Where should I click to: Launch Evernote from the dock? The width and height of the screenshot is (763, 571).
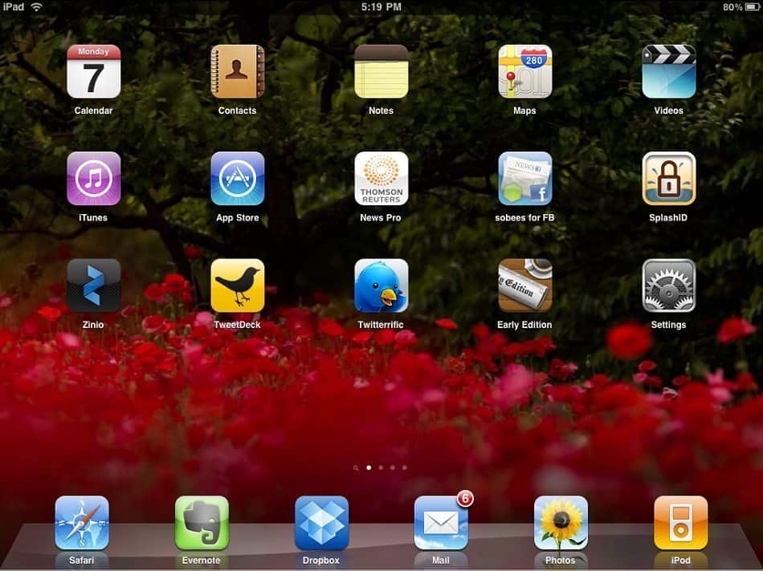[202, 523]
